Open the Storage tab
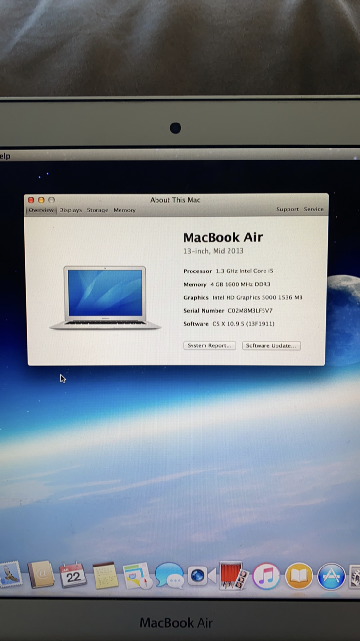The width and height of the screenshot is (360, 641). [x=97, y=210]
